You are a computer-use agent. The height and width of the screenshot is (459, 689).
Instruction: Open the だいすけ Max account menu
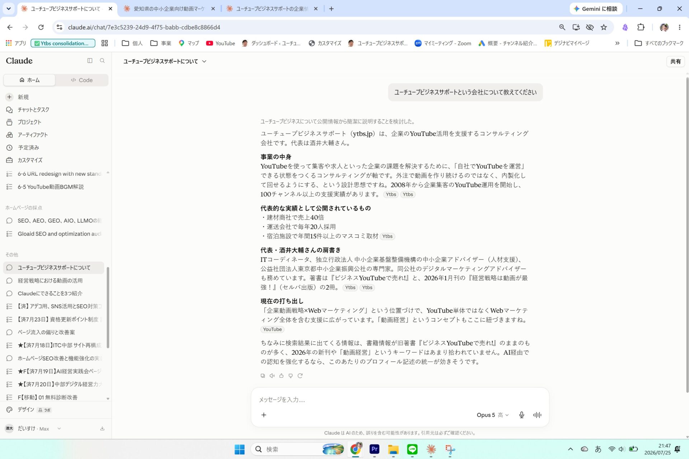[33, 429]
